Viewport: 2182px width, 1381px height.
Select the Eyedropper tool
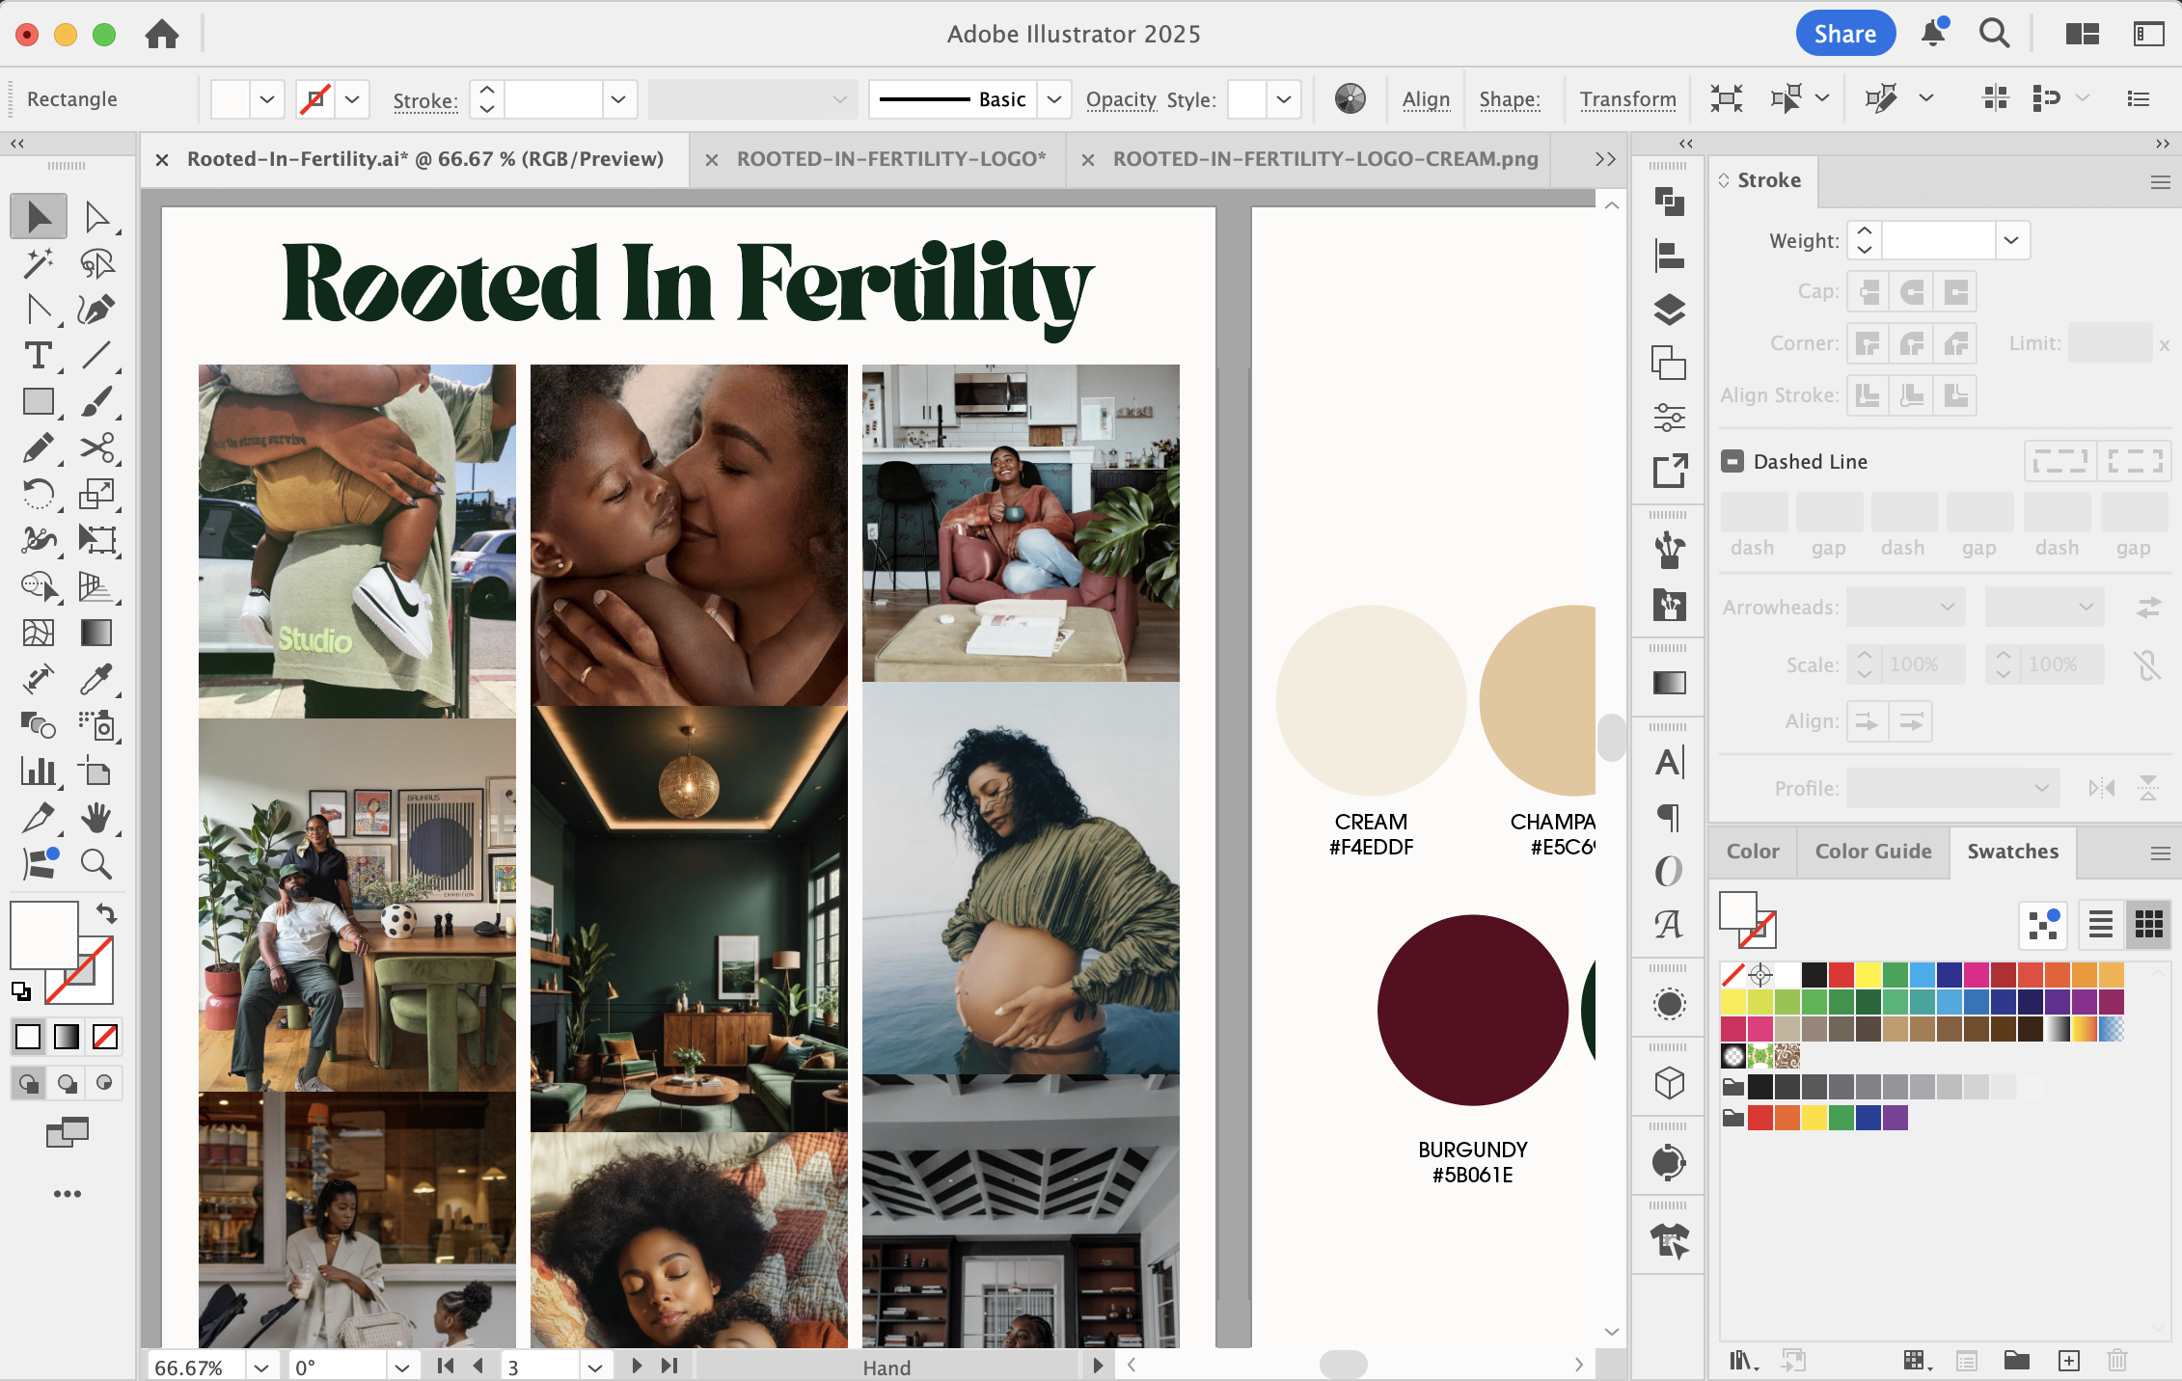coord(96,679)
